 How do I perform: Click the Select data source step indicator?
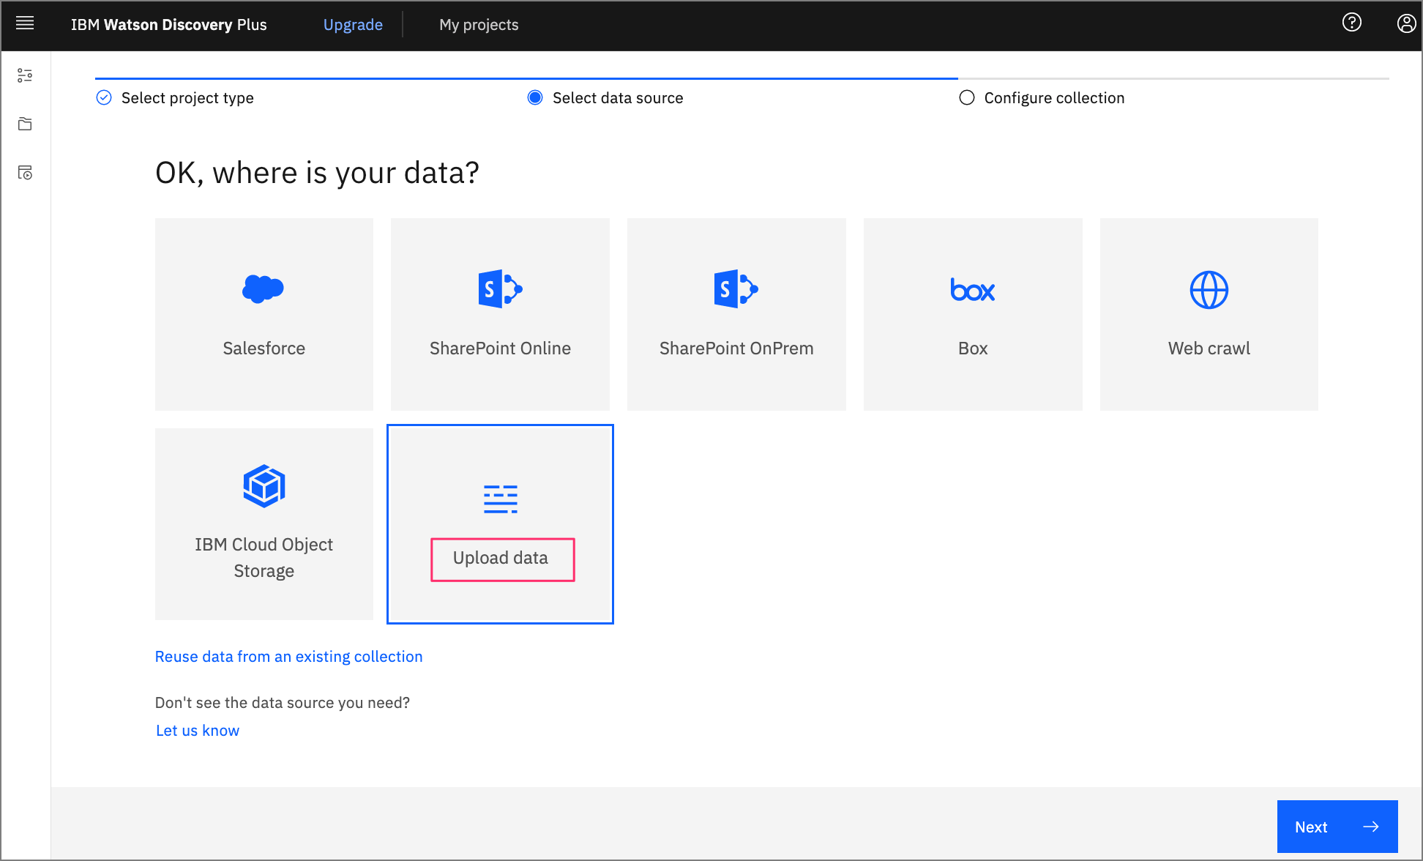click(x=617, y=98)
